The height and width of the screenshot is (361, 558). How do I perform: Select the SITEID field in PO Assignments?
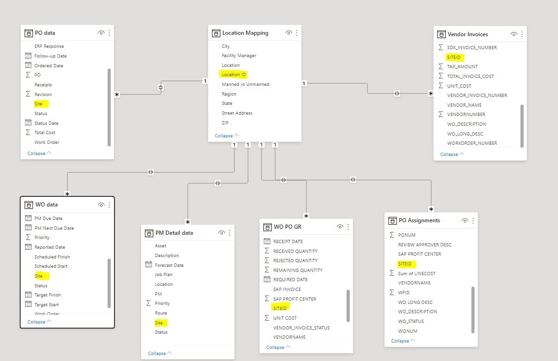tap(405, 264)
